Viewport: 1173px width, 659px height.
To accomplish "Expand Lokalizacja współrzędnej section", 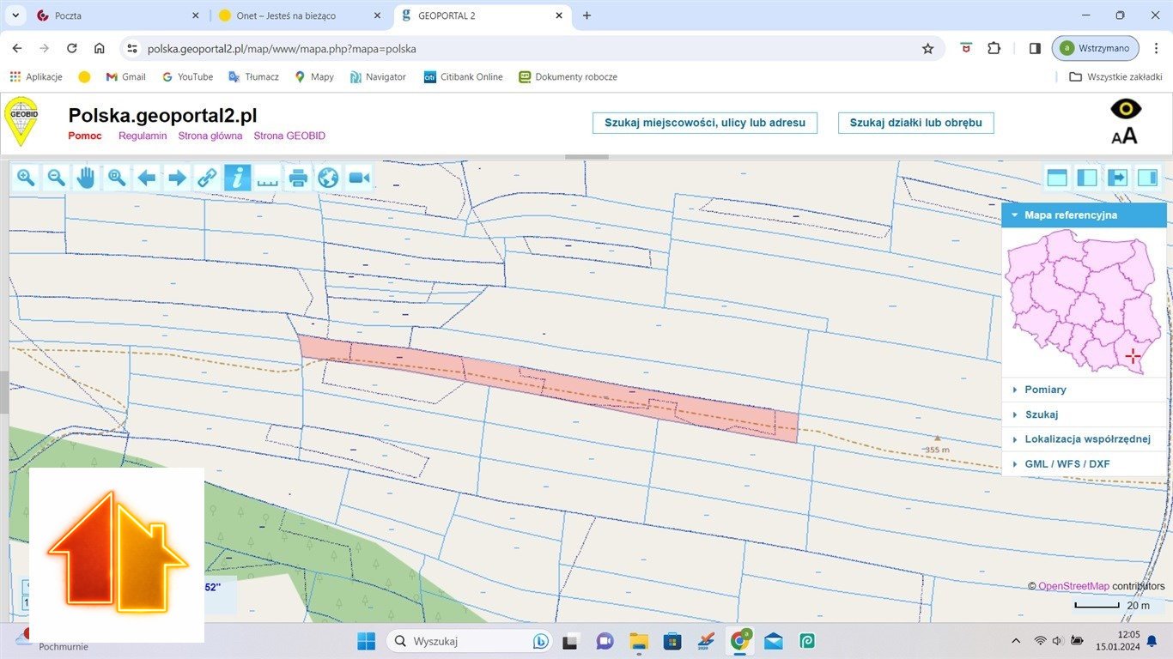I will point(1084,439).
